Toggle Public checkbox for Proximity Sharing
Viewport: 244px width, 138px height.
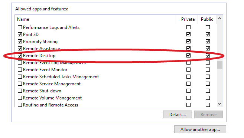tap(208, 42)
